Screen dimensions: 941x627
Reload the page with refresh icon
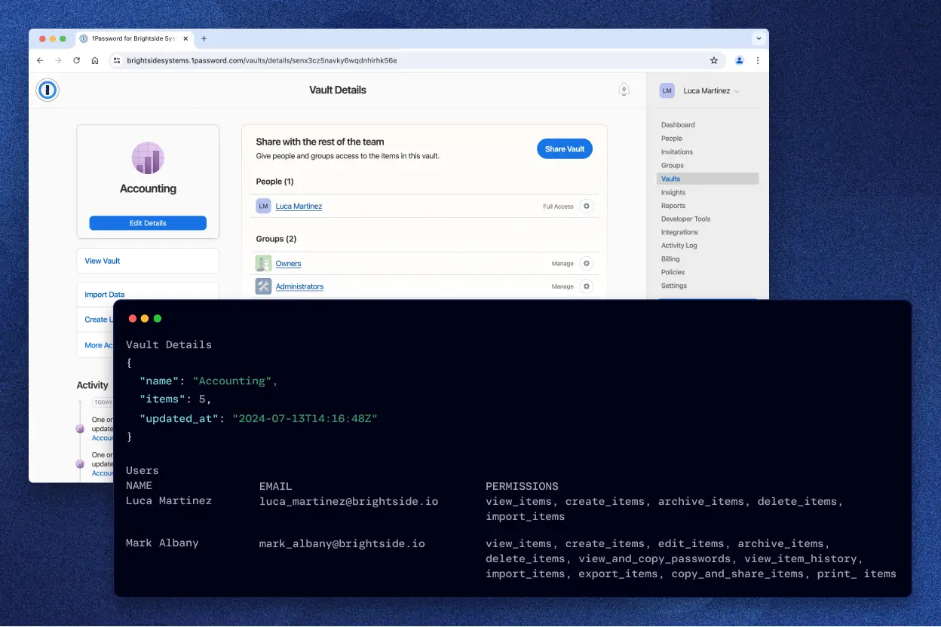(76, 60)
